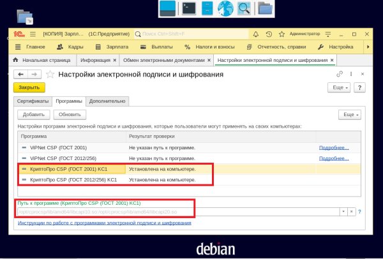Open the program path dropdown arrow
Screen dimensions: 383x259
pyautogui.click(x=343, y=212)
